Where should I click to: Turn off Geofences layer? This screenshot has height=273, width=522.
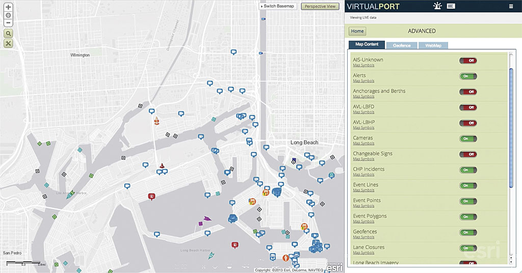click(468, 232)
